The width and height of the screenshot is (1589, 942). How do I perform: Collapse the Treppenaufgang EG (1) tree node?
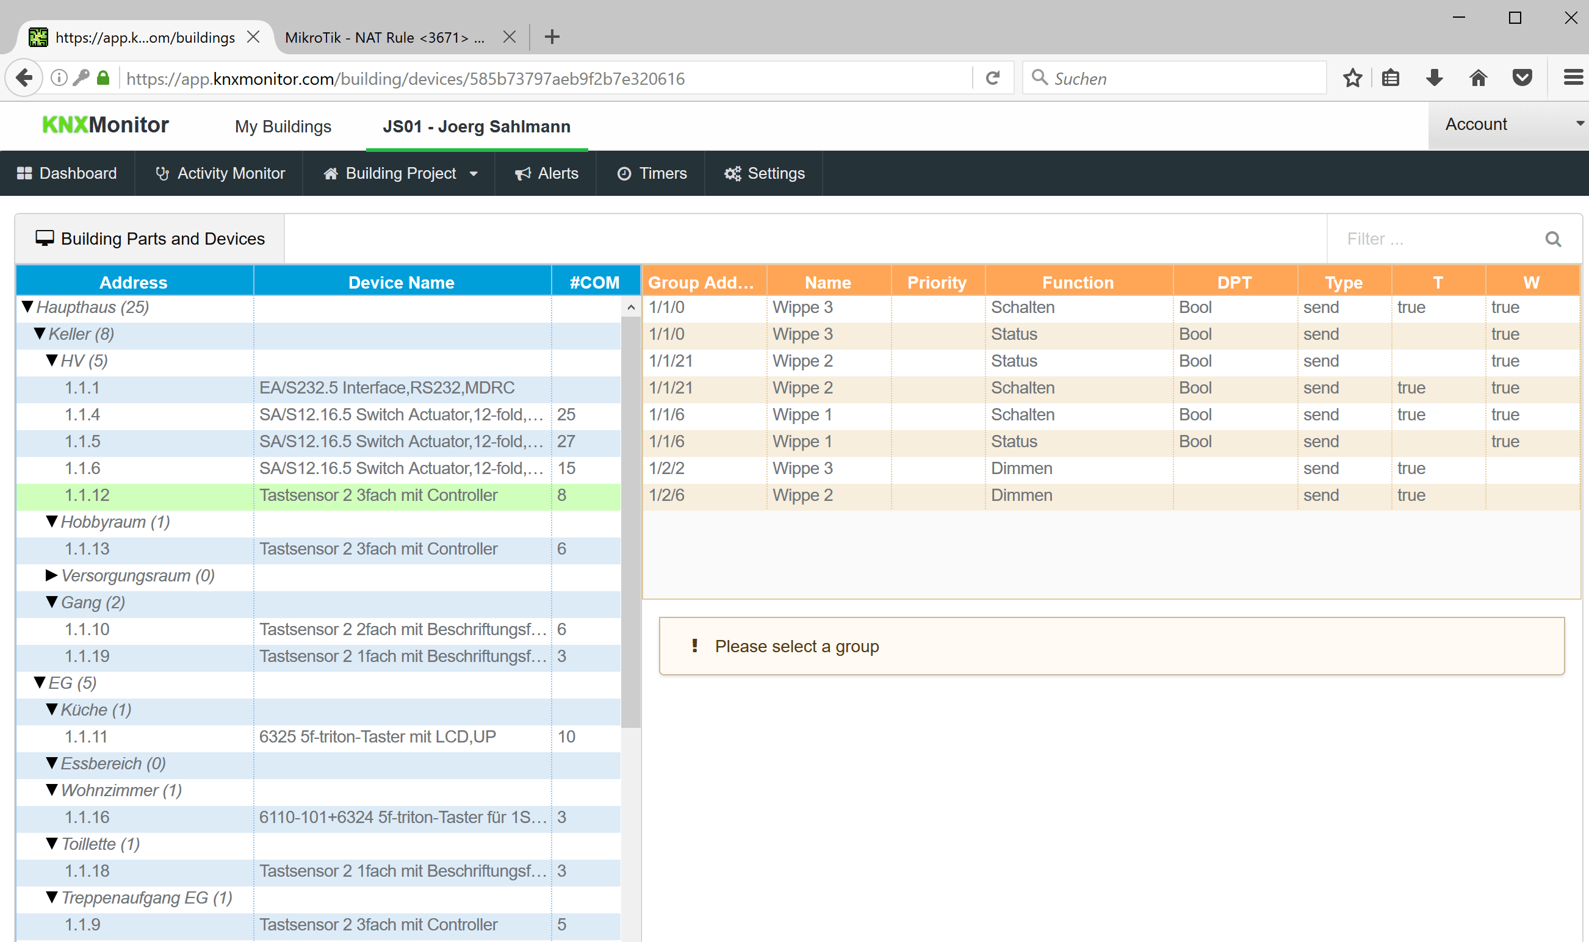(52, 897)
